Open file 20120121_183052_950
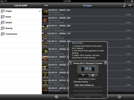 (x=88, y=28)
